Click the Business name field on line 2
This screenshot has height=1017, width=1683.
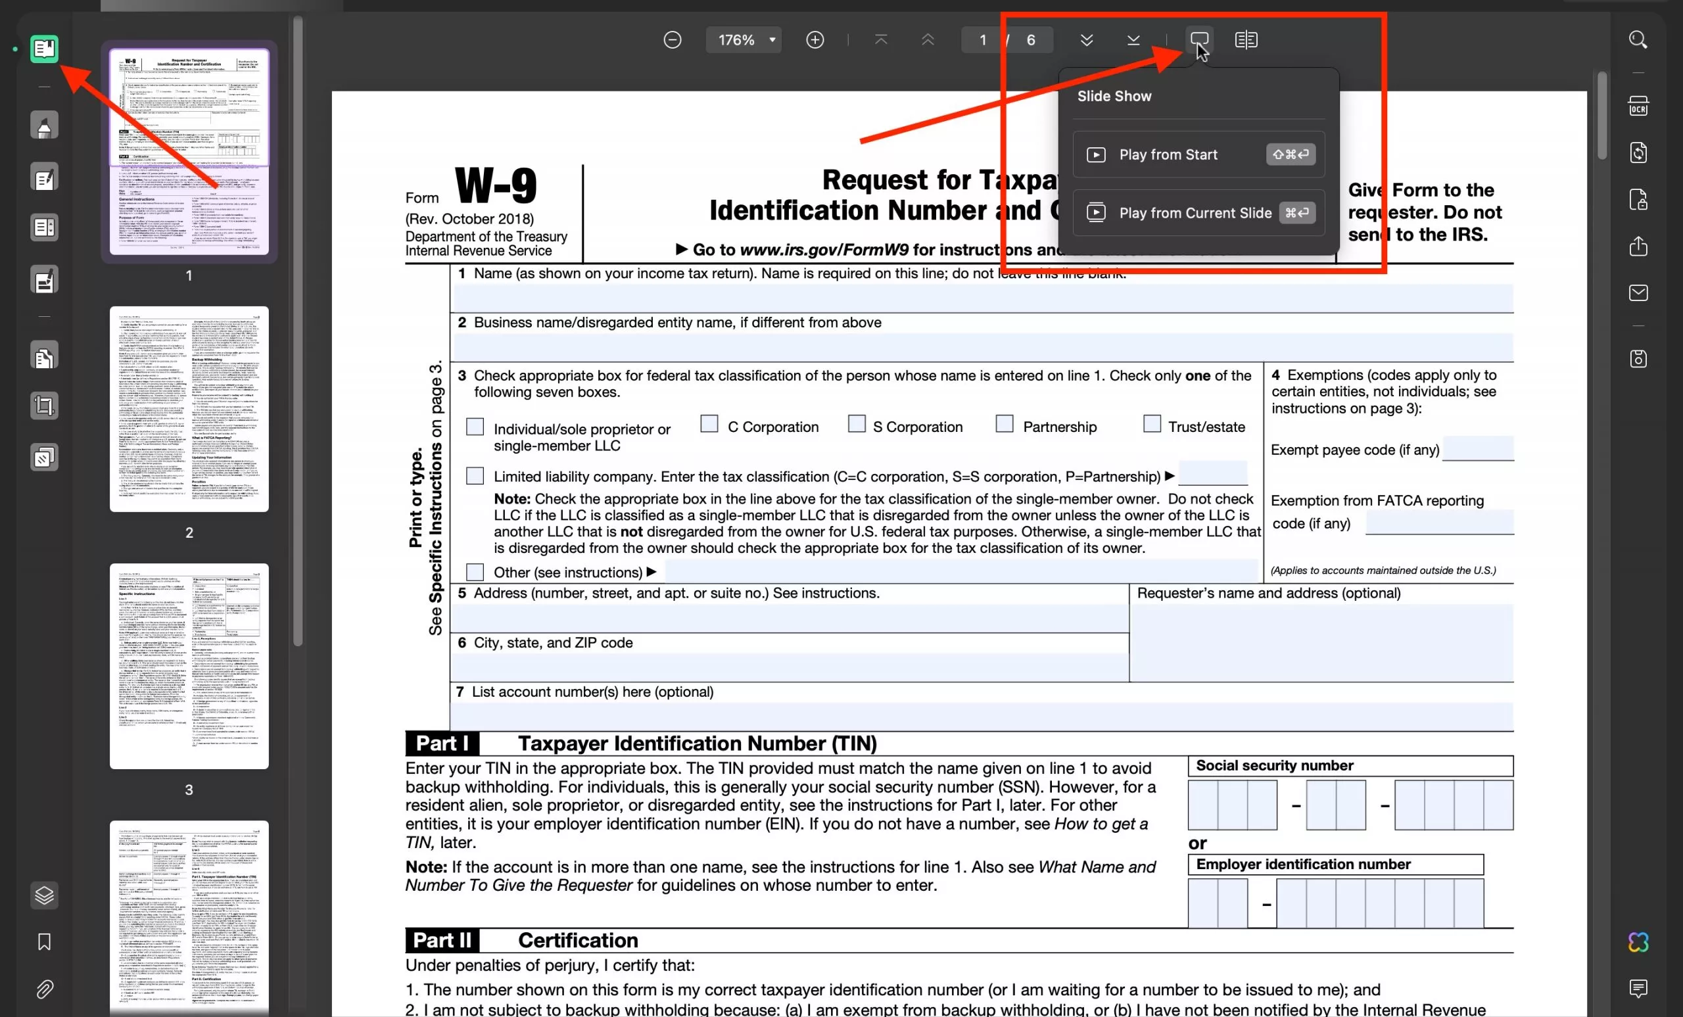pyautogui.click(x=983, y=348)
